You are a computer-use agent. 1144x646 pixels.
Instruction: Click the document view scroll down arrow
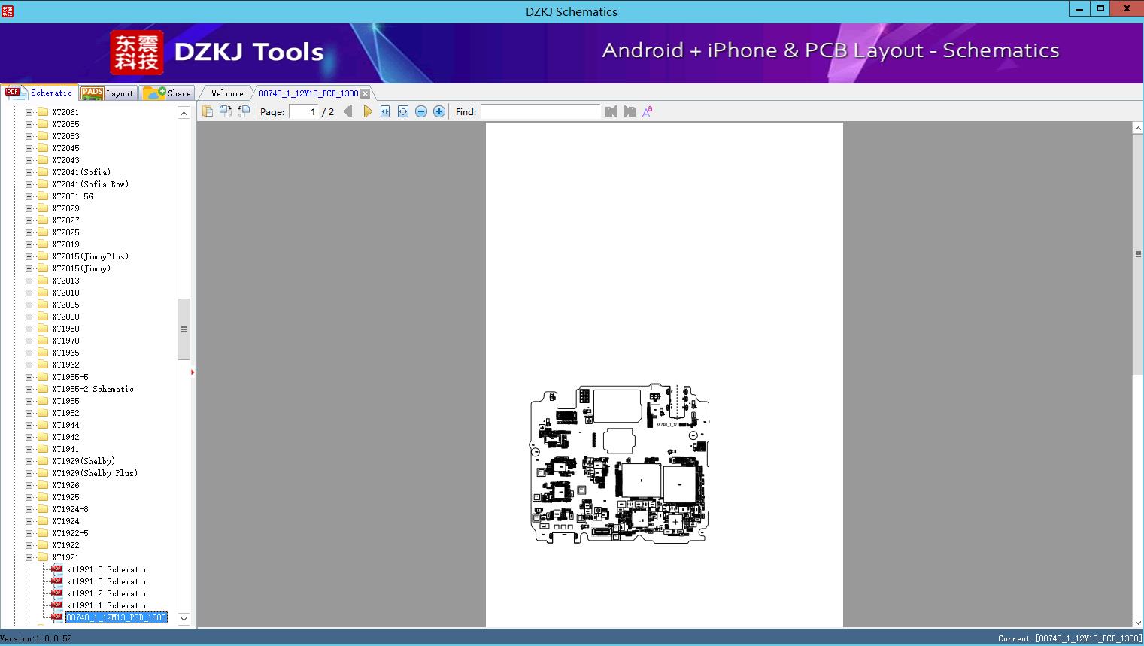[x=1138, y=622]
